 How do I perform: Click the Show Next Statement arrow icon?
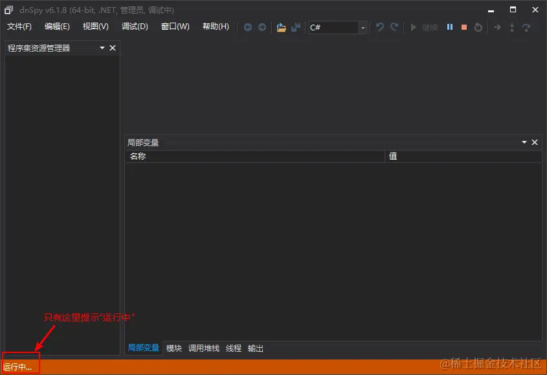497,27
